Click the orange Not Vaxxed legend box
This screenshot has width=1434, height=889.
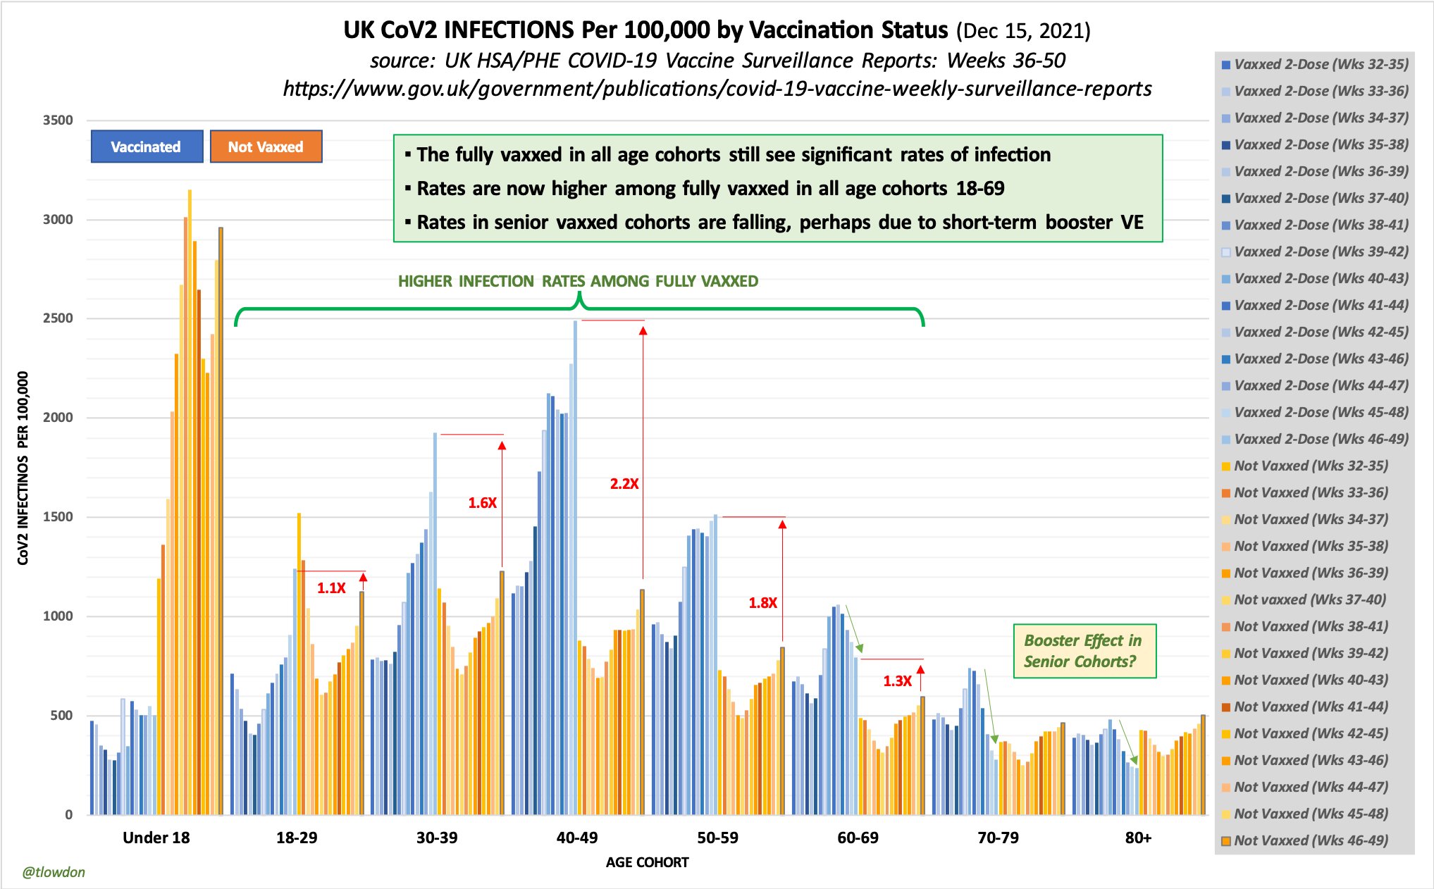266,147
